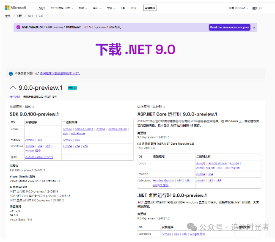Download the ASP.NET Core macOS Arm64 binary

201,174
